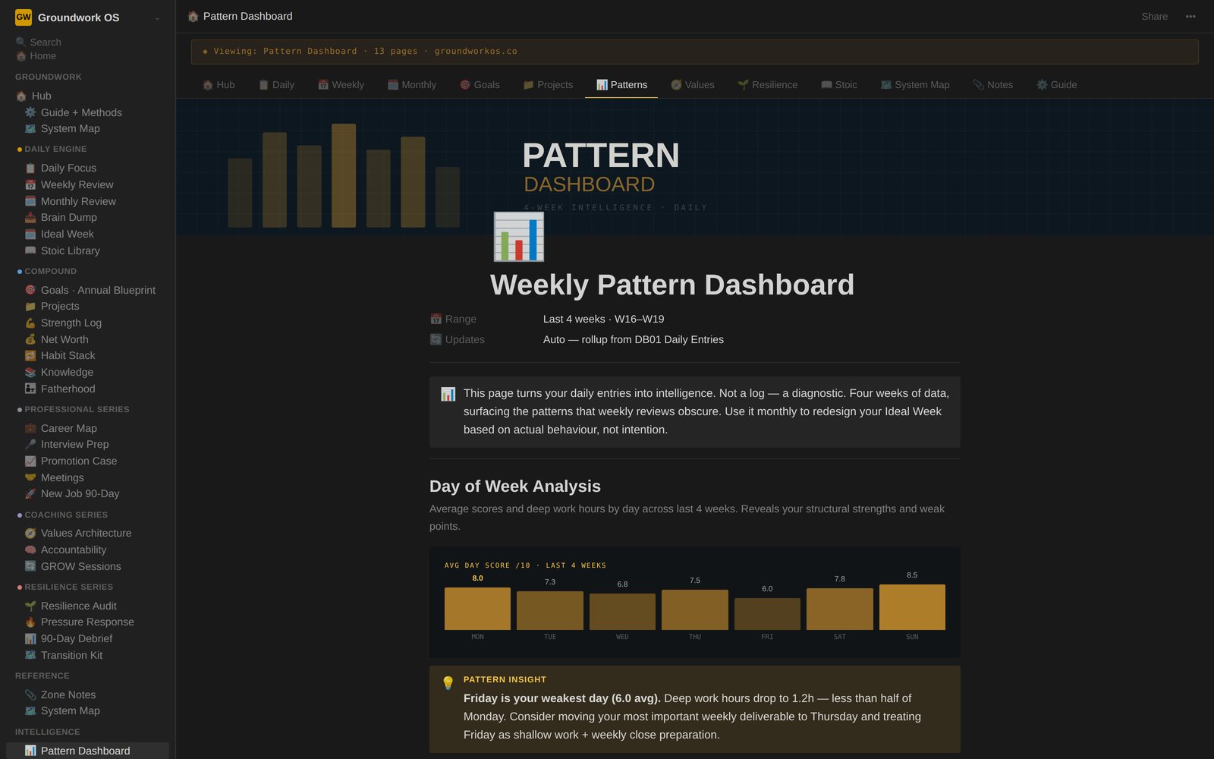Viewport: 1214px width, 759px height.
Task: Click the Values Architecture compass icon
Action: tap(30, 533)
